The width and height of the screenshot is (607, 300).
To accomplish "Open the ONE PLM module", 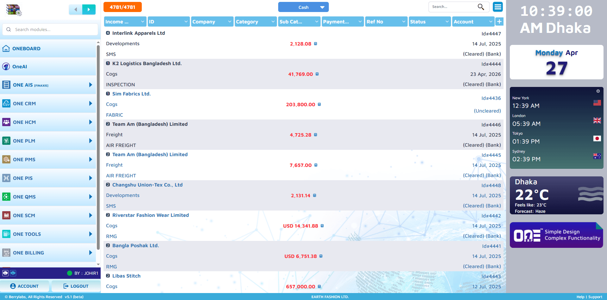I will pyautogui.click(x=48, y=141).
